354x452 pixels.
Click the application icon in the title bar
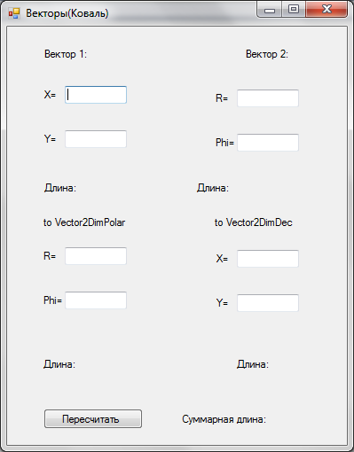(14, 13)
